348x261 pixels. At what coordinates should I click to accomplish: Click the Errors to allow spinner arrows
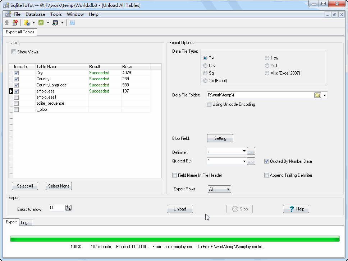68,208
